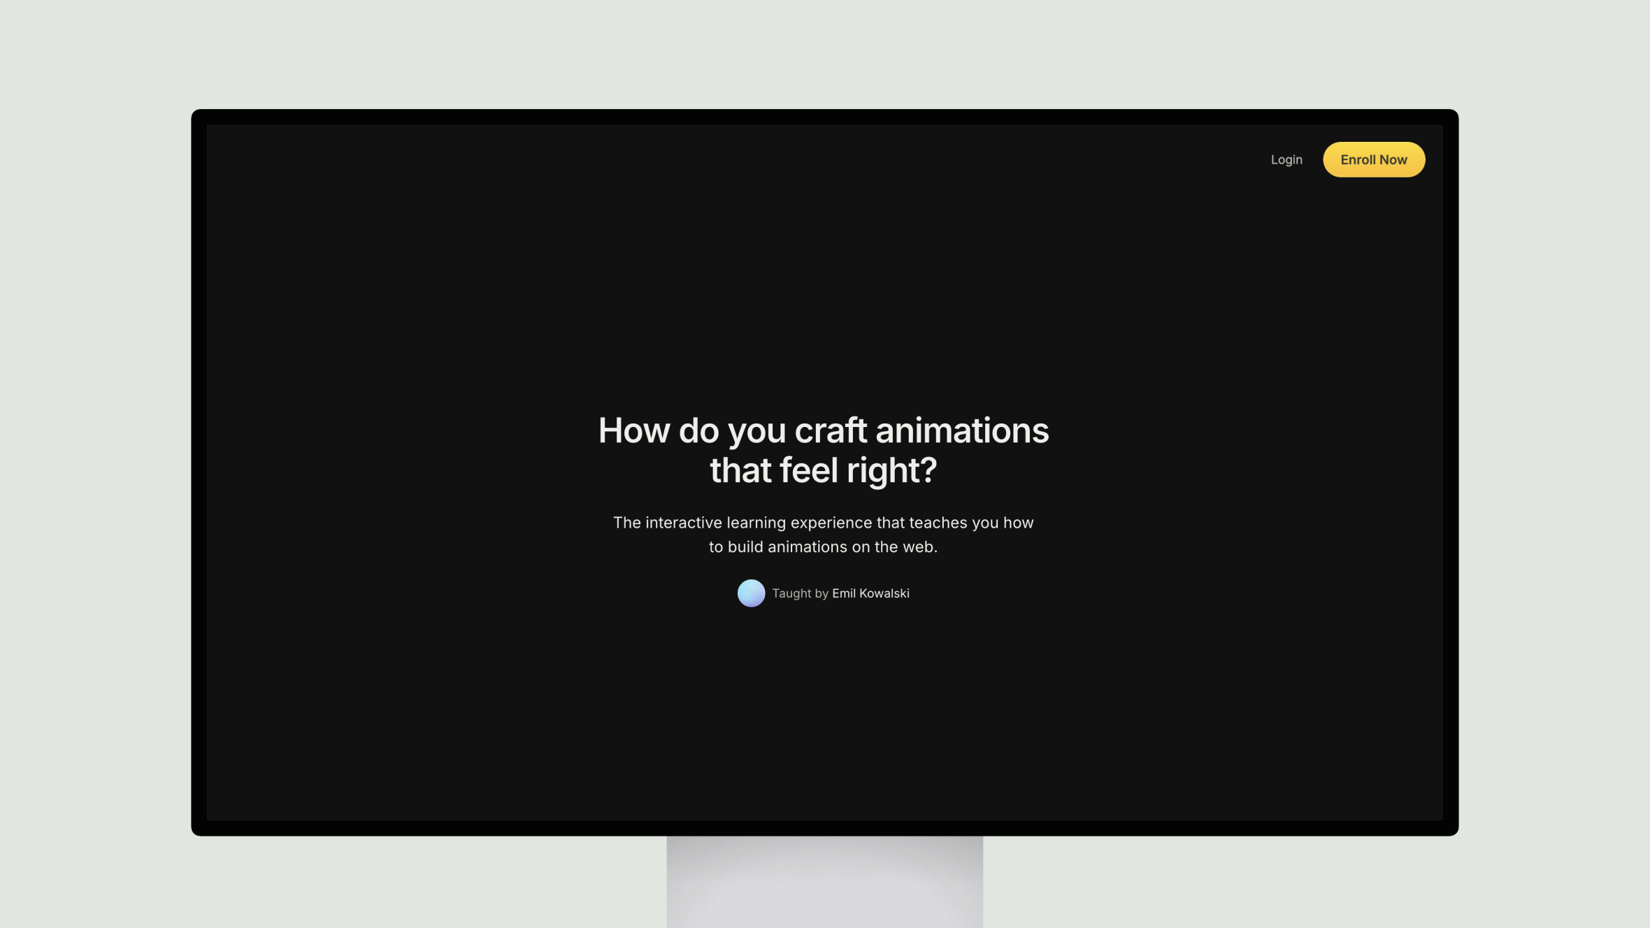Open the Emil Kowalski name link

coord(870,593)
